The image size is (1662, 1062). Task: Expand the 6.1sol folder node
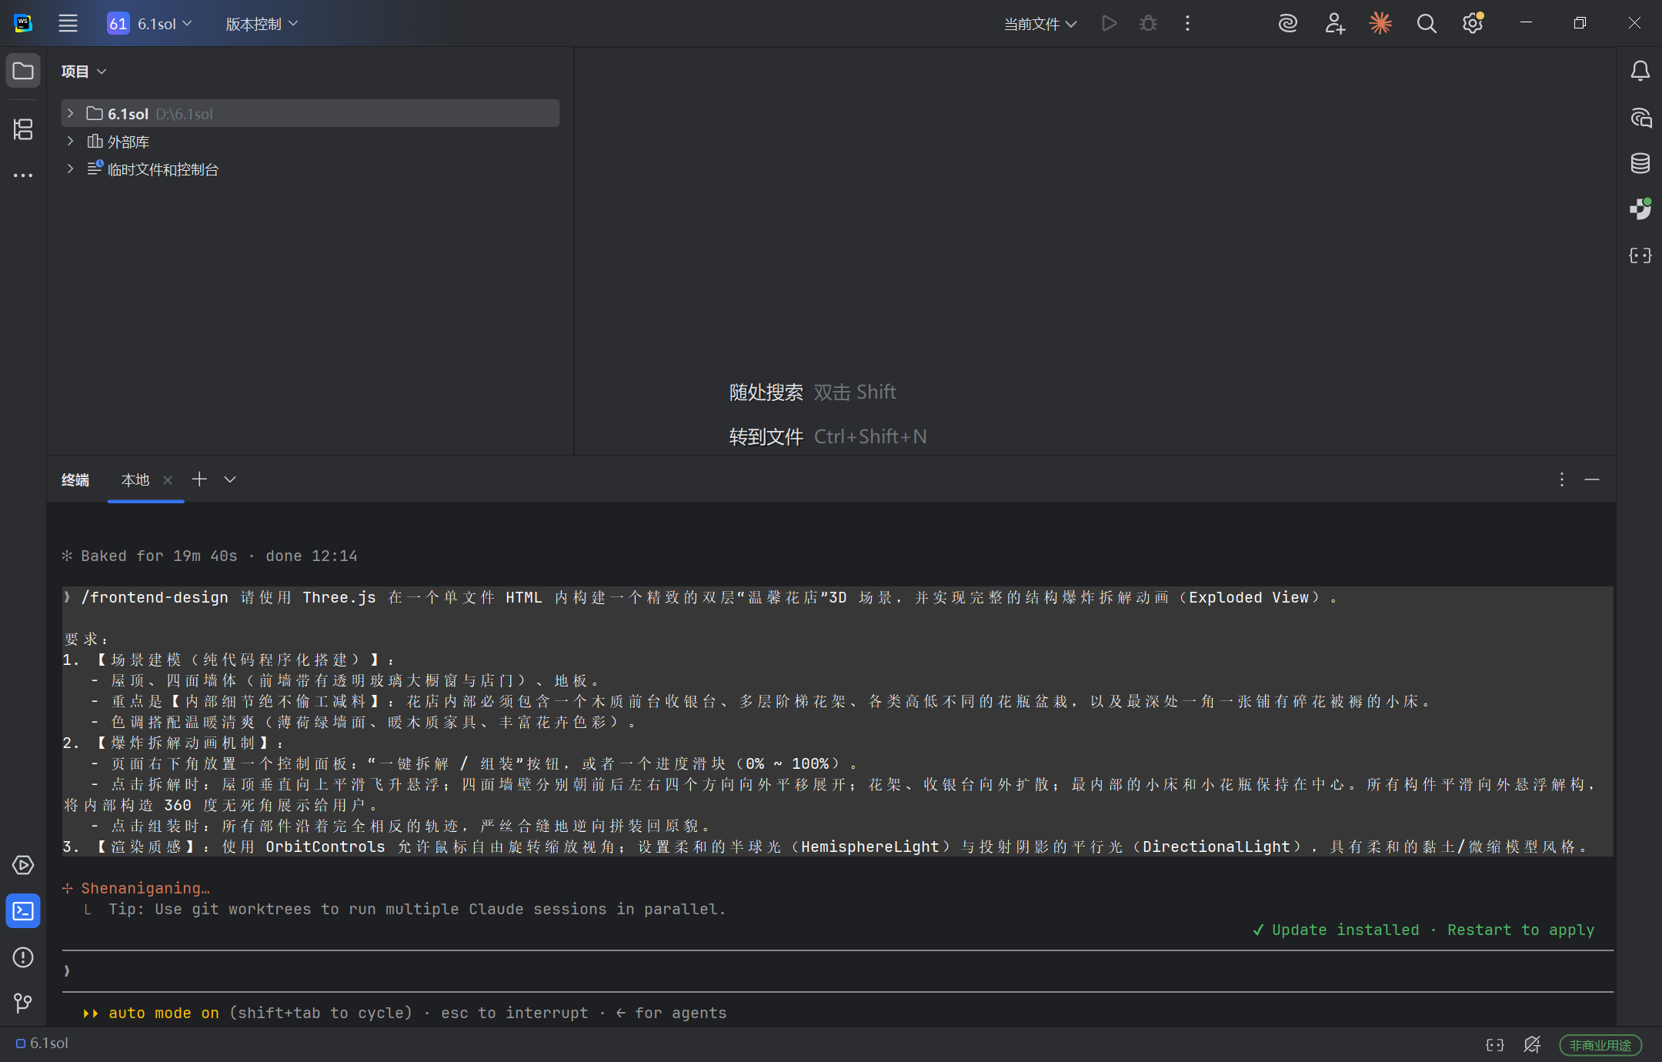click(x=70, y=113)
